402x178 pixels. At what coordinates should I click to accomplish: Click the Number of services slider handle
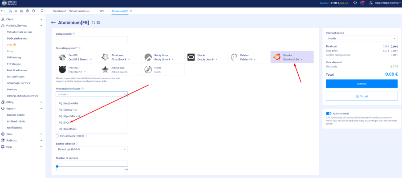[x=57, y=166]
